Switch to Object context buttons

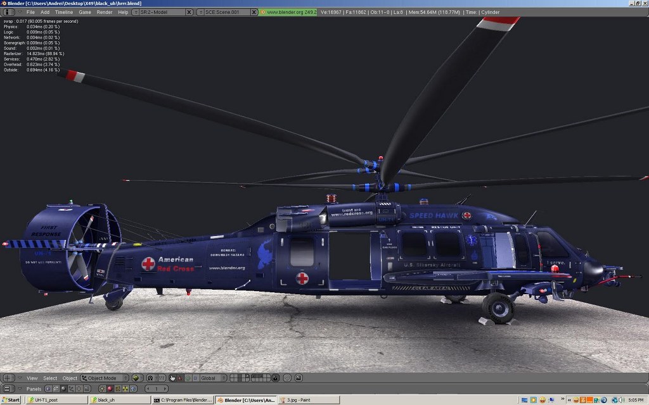71,389
